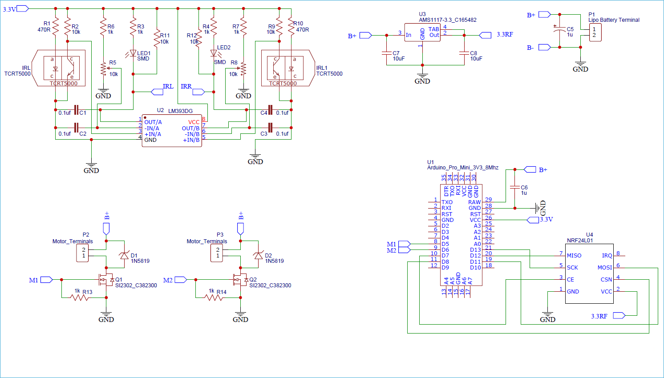The width and height of the screenshot is (664, 378).
Task: Select the M1 net flag beside Arduino D5
Action: (x=404, y=244)
